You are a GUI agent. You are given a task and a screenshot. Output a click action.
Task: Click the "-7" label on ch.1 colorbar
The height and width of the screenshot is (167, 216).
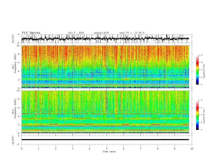click(201, 85)
